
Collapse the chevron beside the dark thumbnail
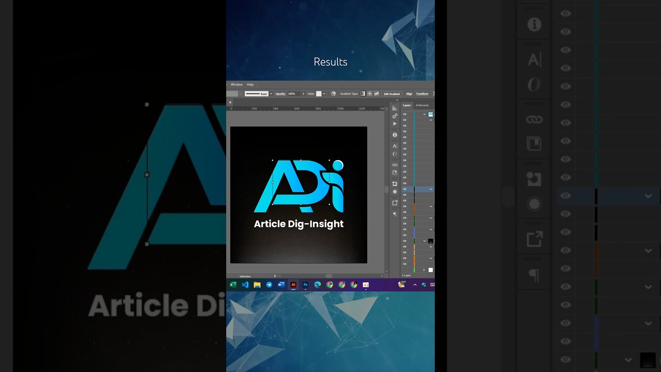(424, 241)
